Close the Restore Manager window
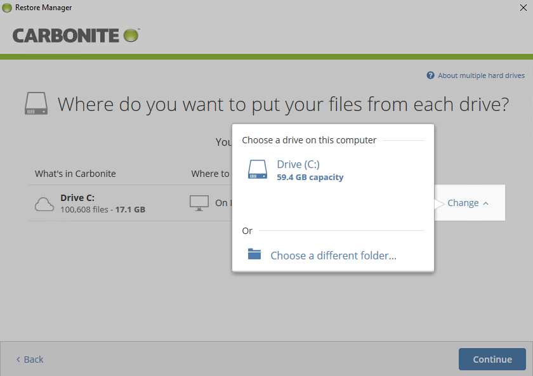 click(525, 8)
